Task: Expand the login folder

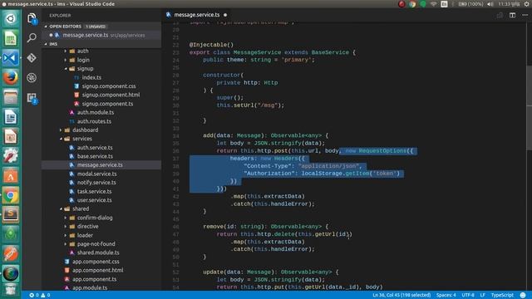Action: pyautogui.click(x=66, y=60)
